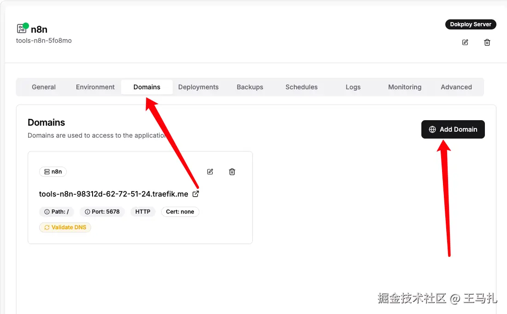Screen dimensions: 507x314
Task: Click the n8n service badge in the domain card
Action: tap(52, 172)
